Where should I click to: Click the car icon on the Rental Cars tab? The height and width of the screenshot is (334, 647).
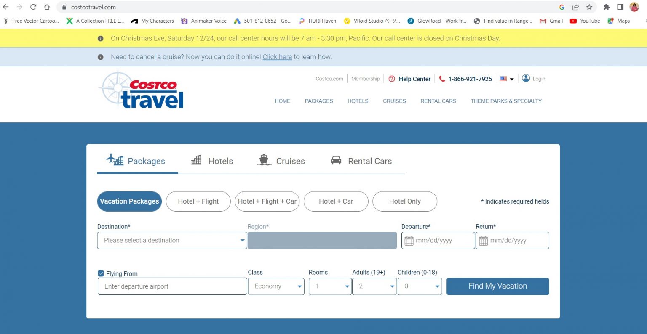[x=336, y=160]
